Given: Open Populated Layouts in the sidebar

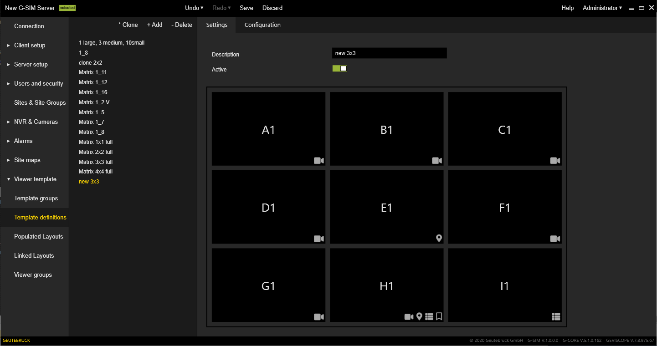Looking at the screenshot, I should point(39,237).
